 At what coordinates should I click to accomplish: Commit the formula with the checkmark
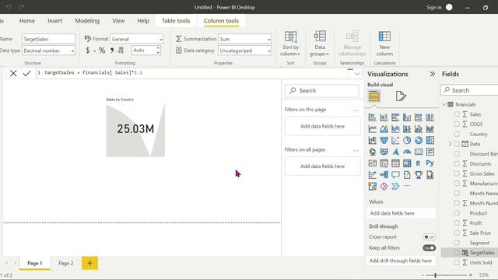pyautogui.click(x=26, y=73)
